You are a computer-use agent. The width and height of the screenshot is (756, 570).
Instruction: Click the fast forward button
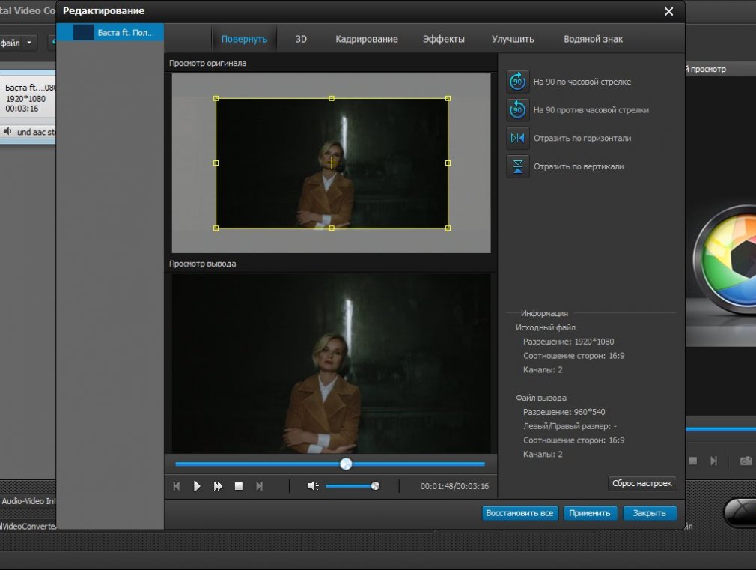218,486
